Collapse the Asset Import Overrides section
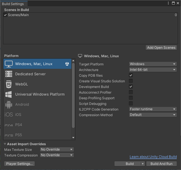 click(5, 144)
